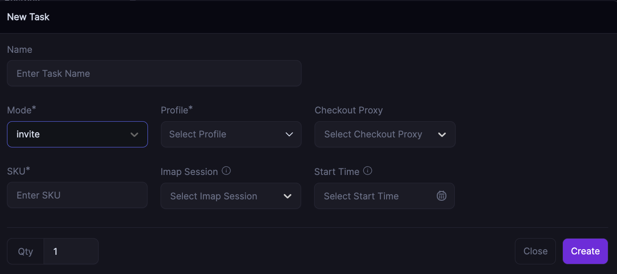Click the Qty label box
This screenshot has width=617, height=274.
(25, 251)
